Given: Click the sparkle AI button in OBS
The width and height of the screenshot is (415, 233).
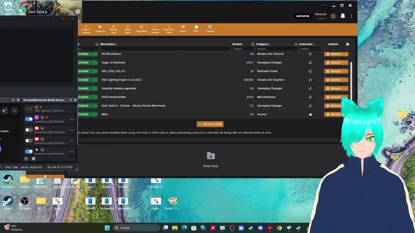Looking at the screenshot, I should click(x=4, y=111).
